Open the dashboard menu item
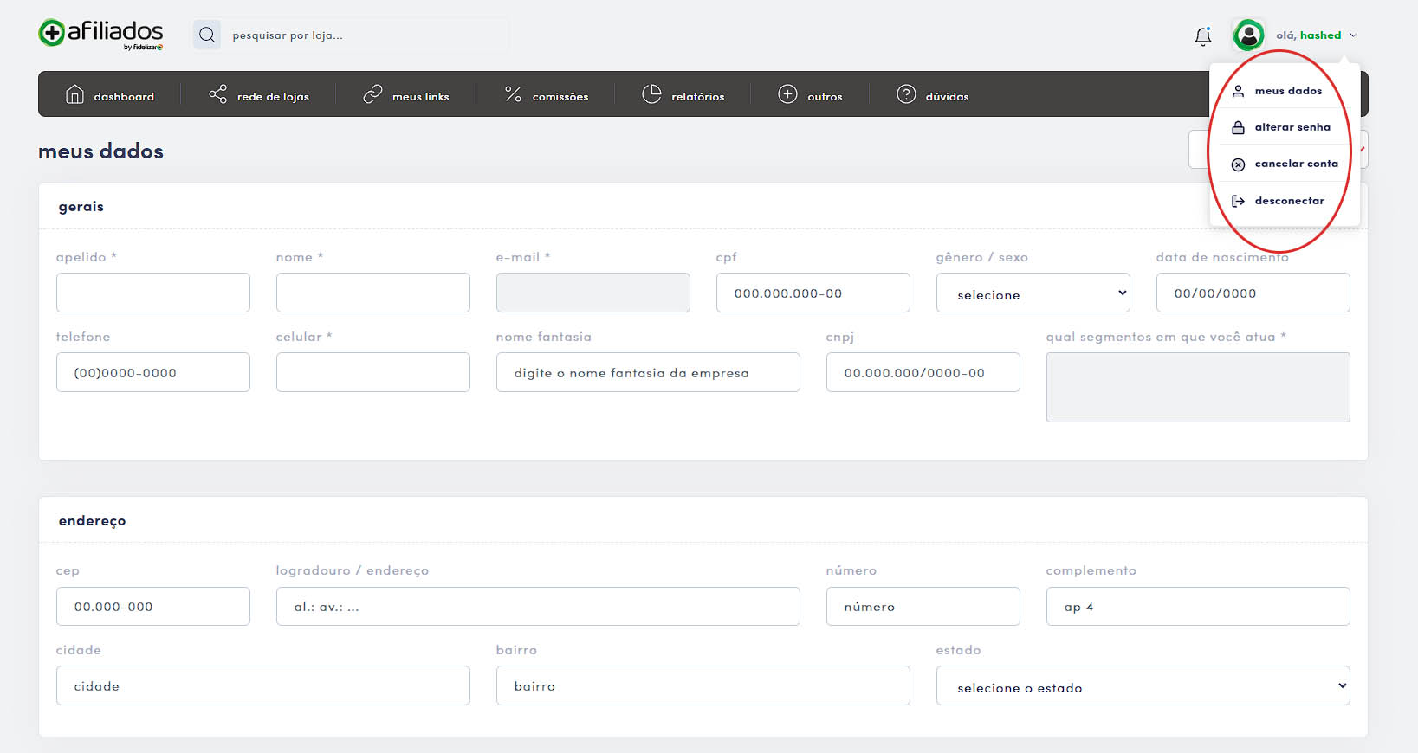The height and width of the screenshot is (753, 1418). point(110,94)
